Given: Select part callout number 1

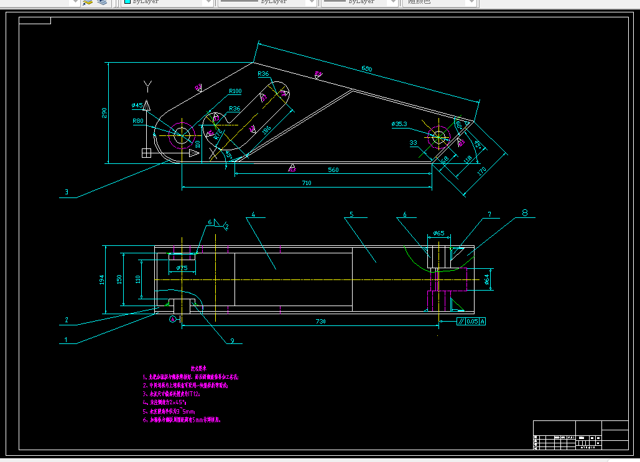Looking at the screenshot, I should point(66,340).
